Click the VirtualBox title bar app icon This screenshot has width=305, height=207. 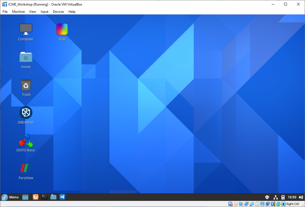click(5, 4)
